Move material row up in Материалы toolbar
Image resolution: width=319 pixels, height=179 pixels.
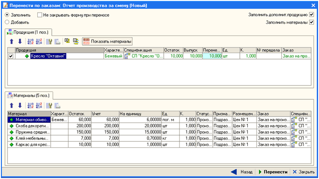(x=12, y=105)
